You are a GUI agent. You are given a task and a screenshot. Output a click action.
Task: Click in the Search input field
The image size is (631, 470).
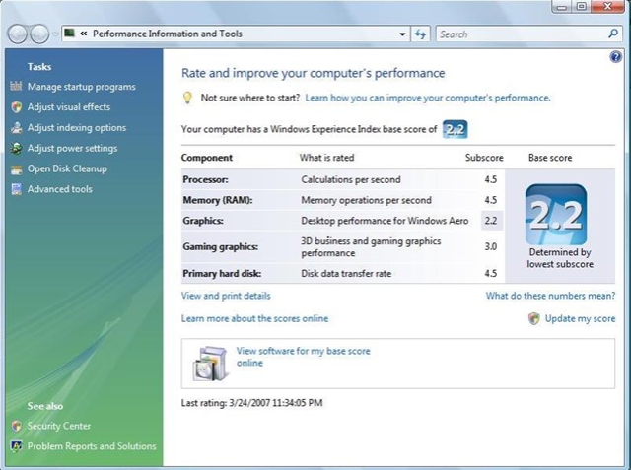pyautogui.click(x=523, y=34)
